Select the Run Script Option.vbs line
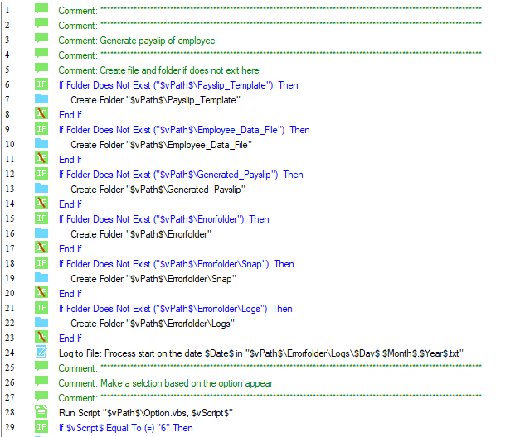Image resolution: width=520 pixels, height=437 pixels. pos(146,413)
